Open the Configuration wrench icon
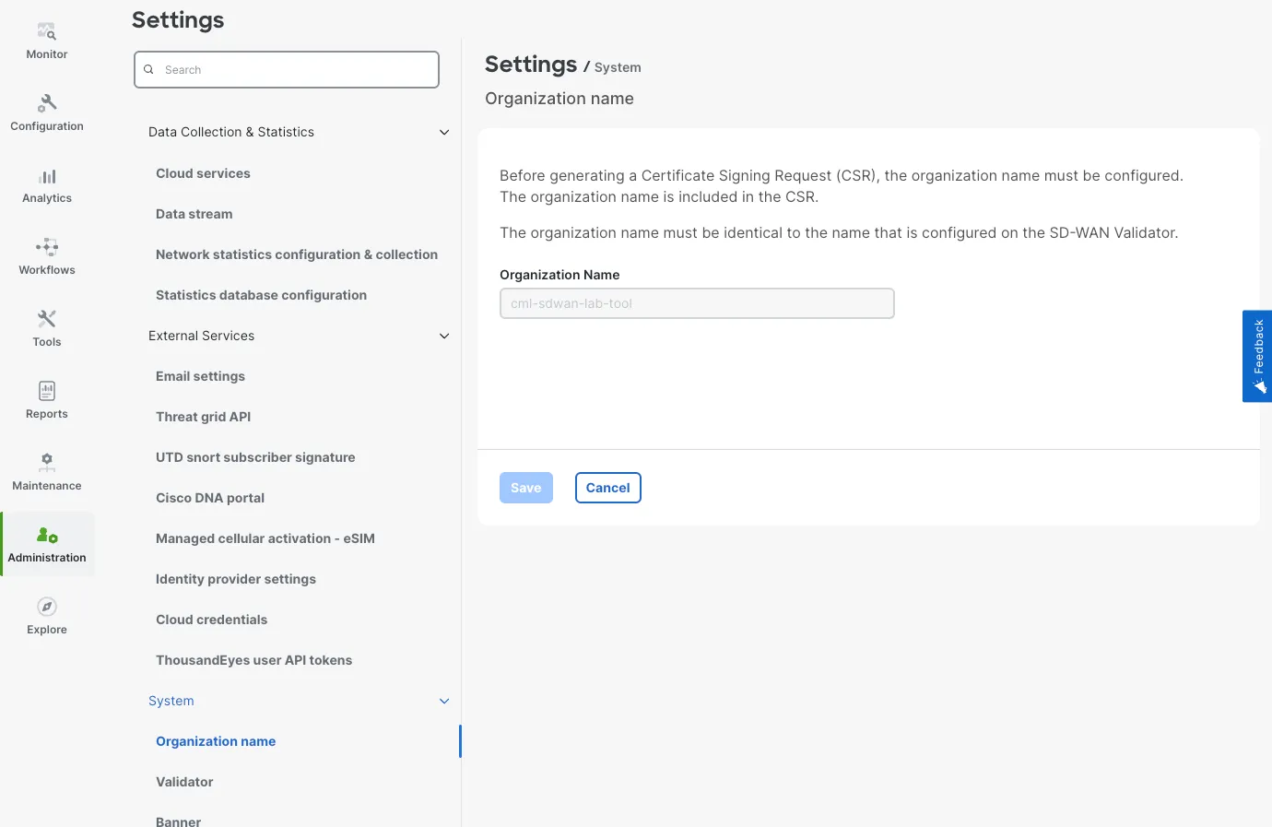 click(x=47, y=103)
